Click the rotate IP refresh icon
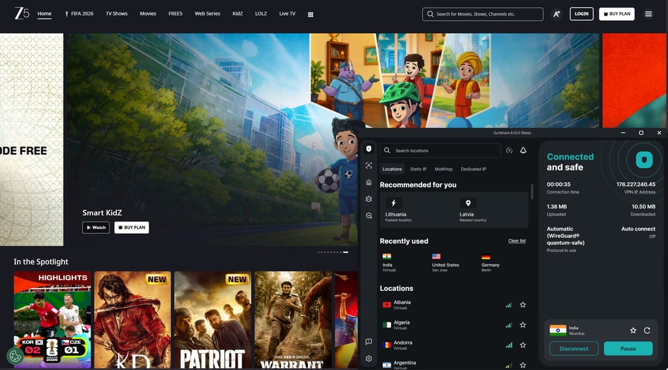Image resolution: width=668 pixels, height=370 pixels. (x=646, y=330)
